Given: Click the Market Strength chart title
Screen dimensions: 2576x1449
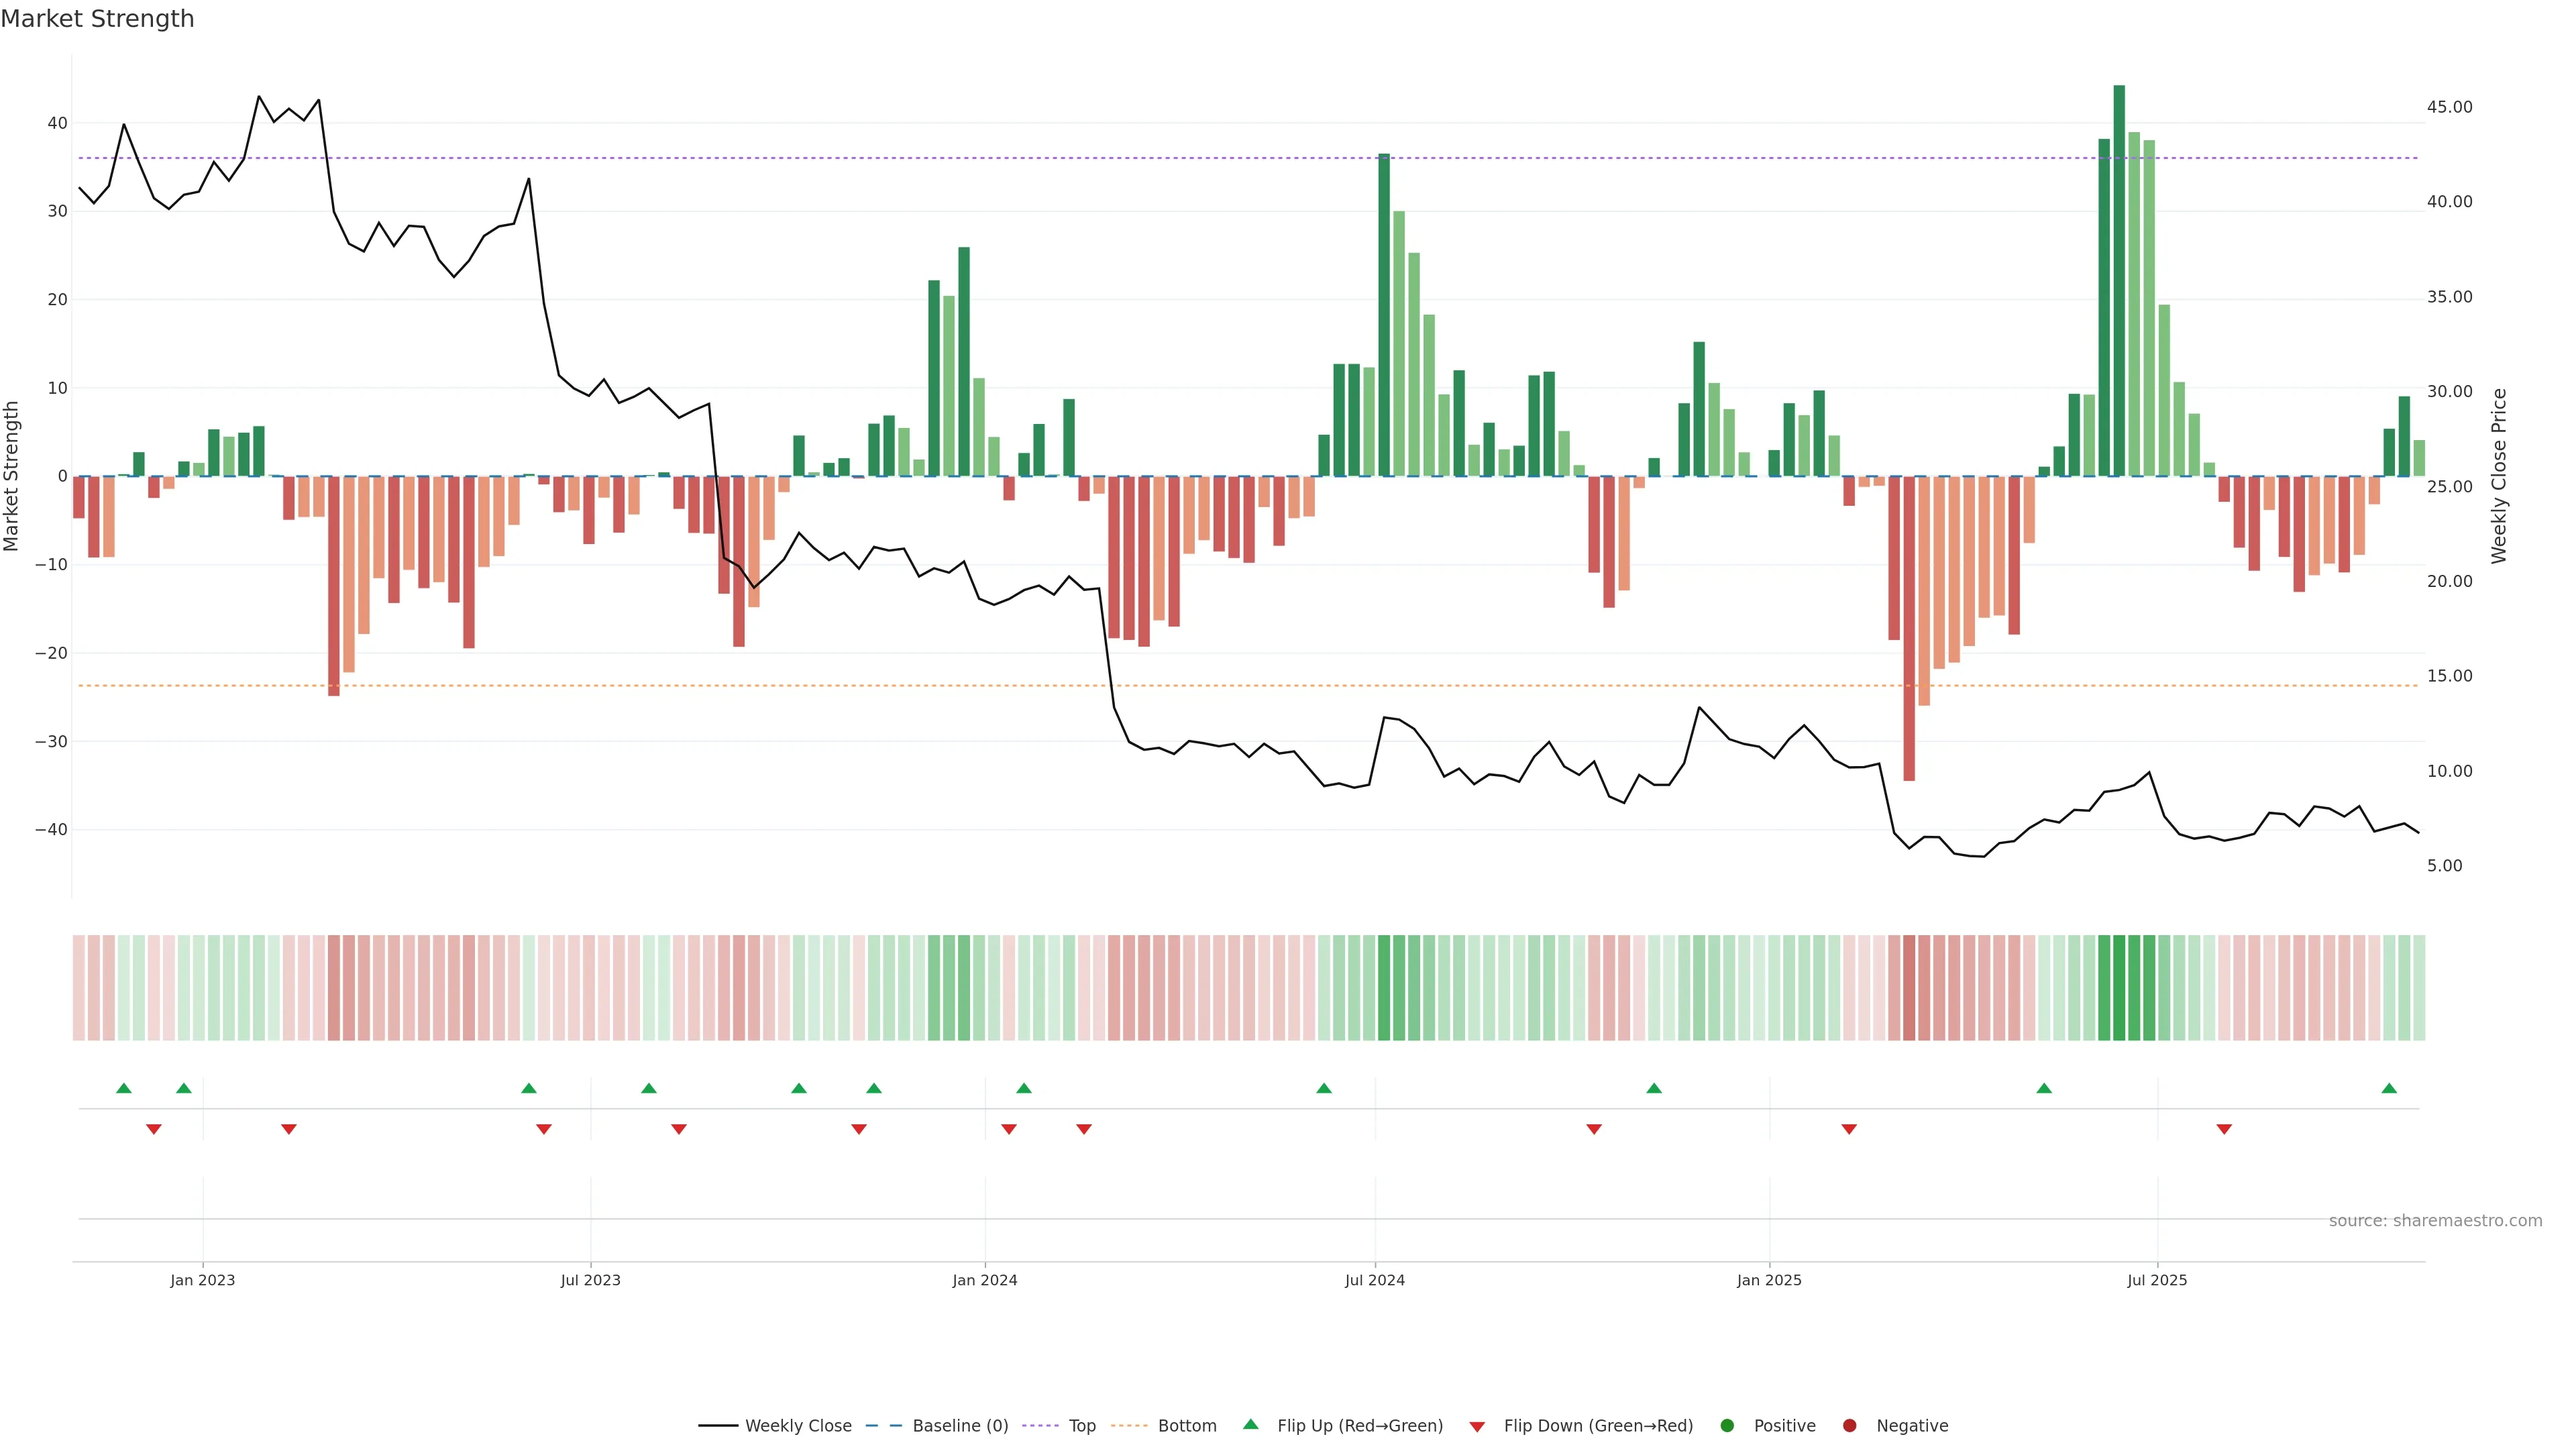Looking at the screenshot, I should pos(97,19).
